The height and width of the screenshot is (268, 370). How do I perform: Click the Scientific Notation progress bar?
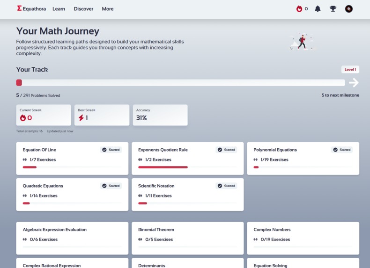click(x=188, y=203)
